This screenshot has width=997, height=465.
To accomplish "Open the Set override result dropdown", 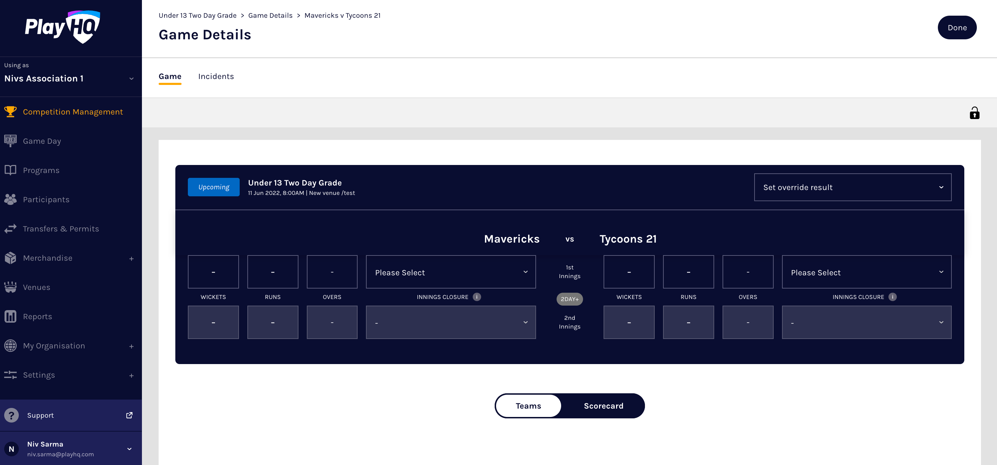I will pyautogui.click(x=853, y=187).
